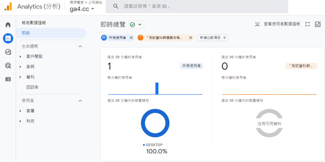Open dropdown arrow beside 即時總覽 status
The height and width of the screenshot is (162, 325).
coord(140,25)
